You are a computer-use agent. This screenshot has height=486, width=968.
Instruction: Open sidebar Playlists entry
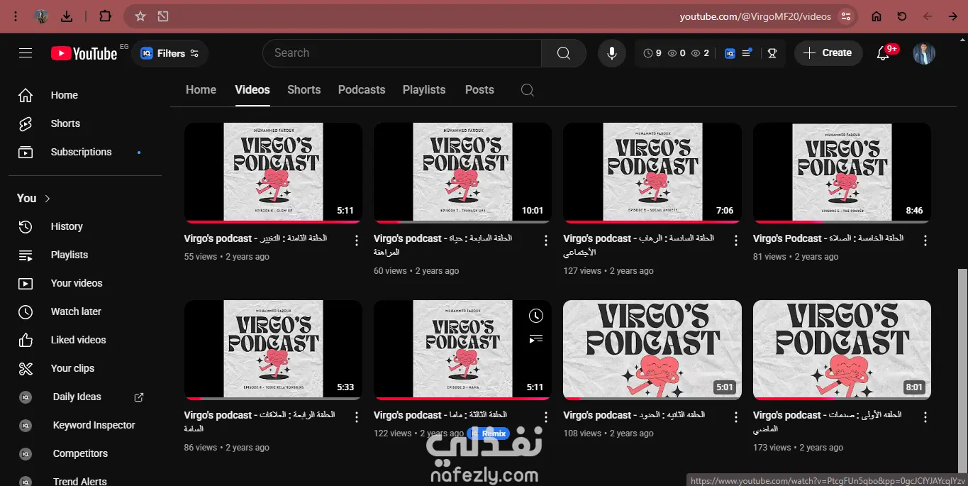[x=85, y=255]
